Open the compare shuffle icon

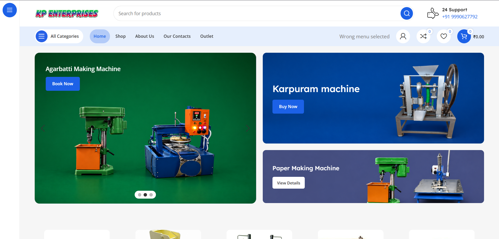[423, 36]
